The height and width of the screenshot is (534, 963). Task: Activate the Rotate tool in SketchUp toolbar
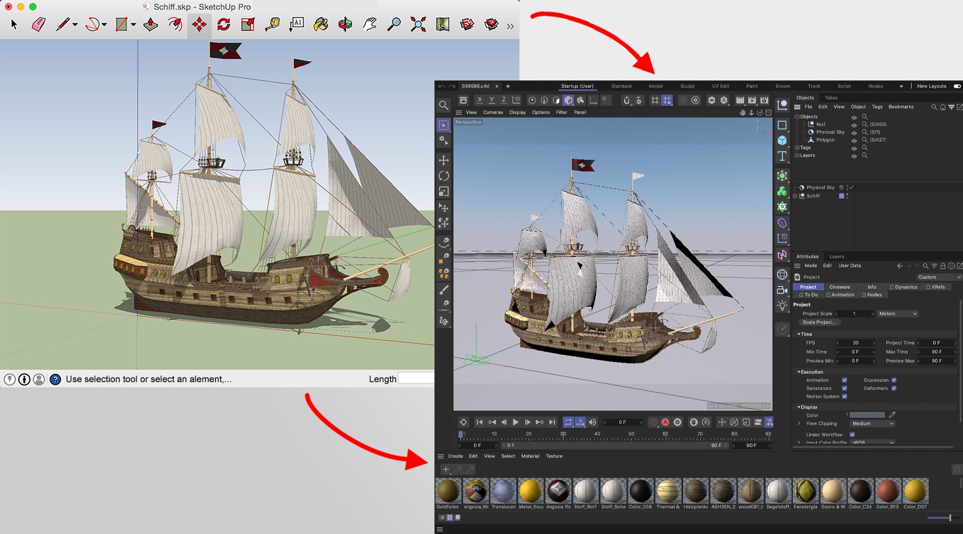(224, 25)
